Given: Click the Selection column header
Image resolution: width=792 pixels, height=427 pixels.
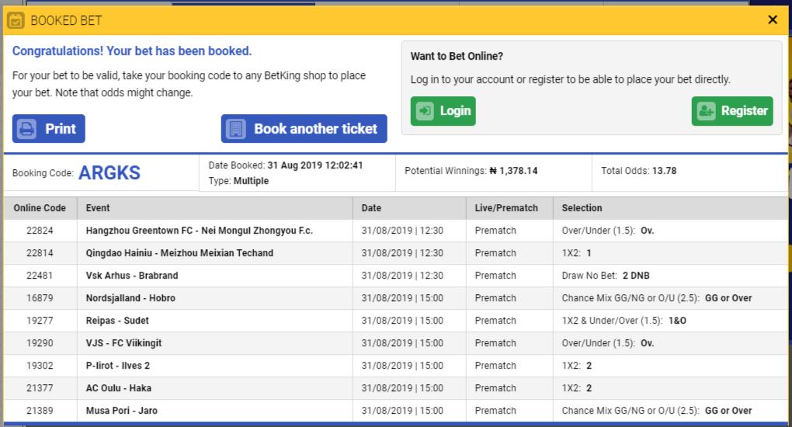Looking at the screenshot, I should point(582,208).
